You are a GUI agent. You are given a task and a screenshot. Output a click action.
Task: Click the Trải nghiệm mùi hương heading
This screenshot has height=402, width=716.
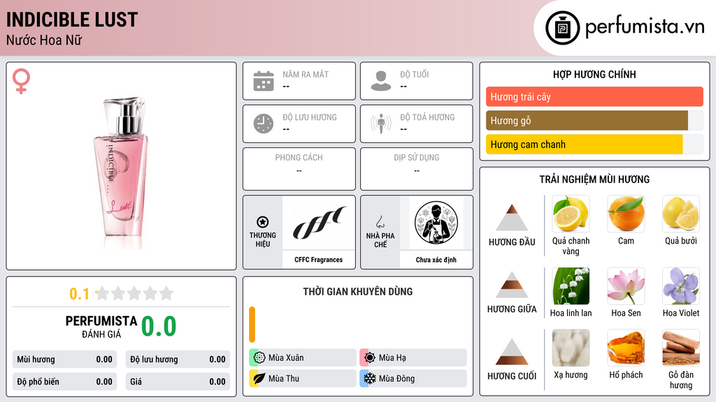[x=594, y=179]
